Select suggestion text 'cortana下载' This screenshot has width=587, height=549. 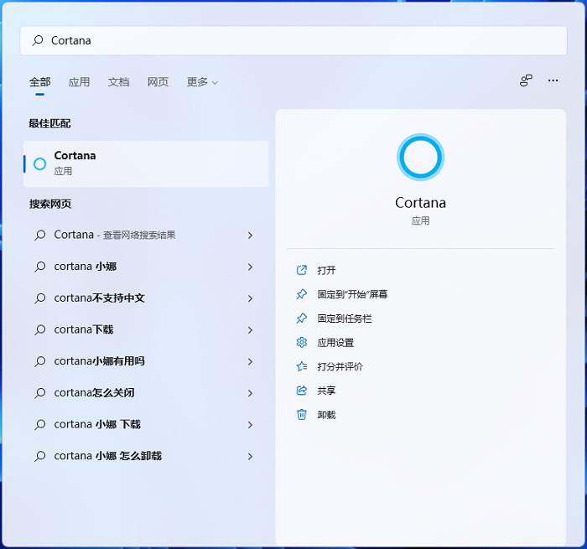coord(84,329)
